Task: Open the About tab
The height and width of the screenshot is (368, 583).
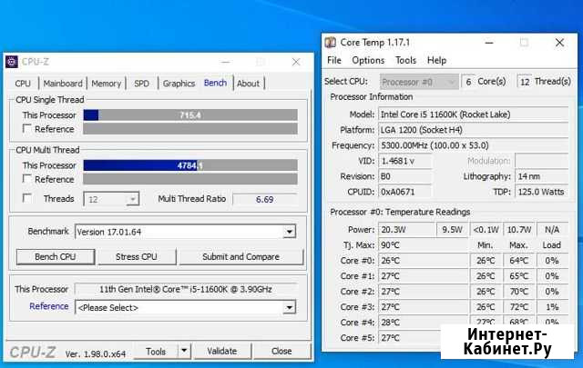Action: point(249,84)
